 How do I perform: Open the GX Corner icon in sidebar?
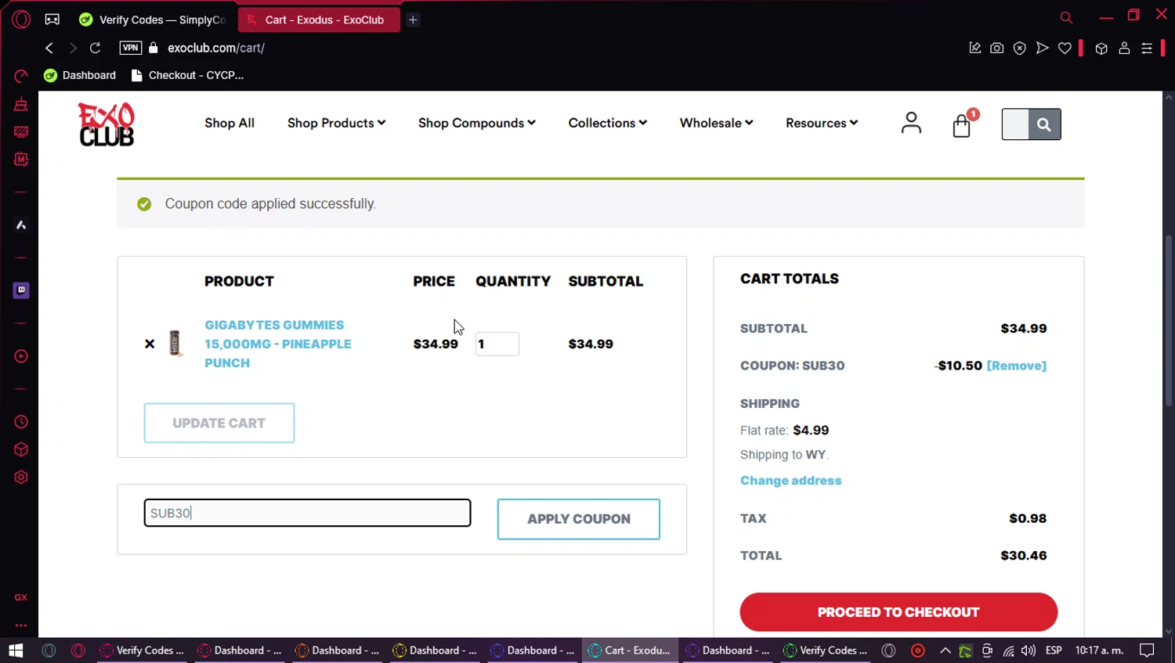tap(21, 597)
